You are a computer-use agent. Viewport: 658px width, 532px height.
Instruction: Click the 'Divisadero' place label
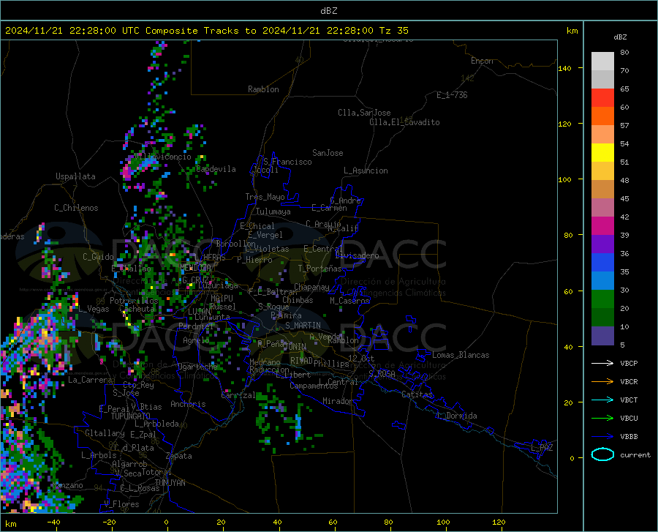357,255
